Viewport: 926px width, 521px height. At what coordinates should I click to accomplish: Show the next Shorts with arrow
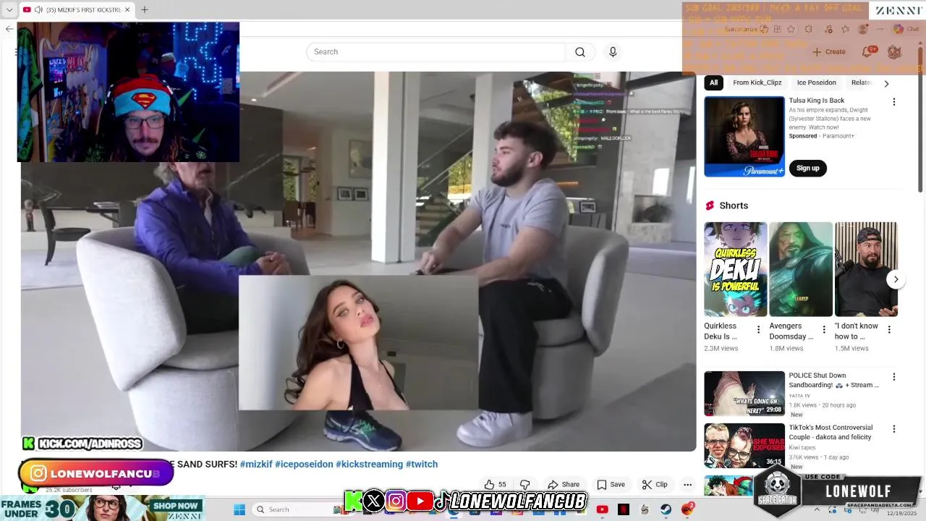896,279
